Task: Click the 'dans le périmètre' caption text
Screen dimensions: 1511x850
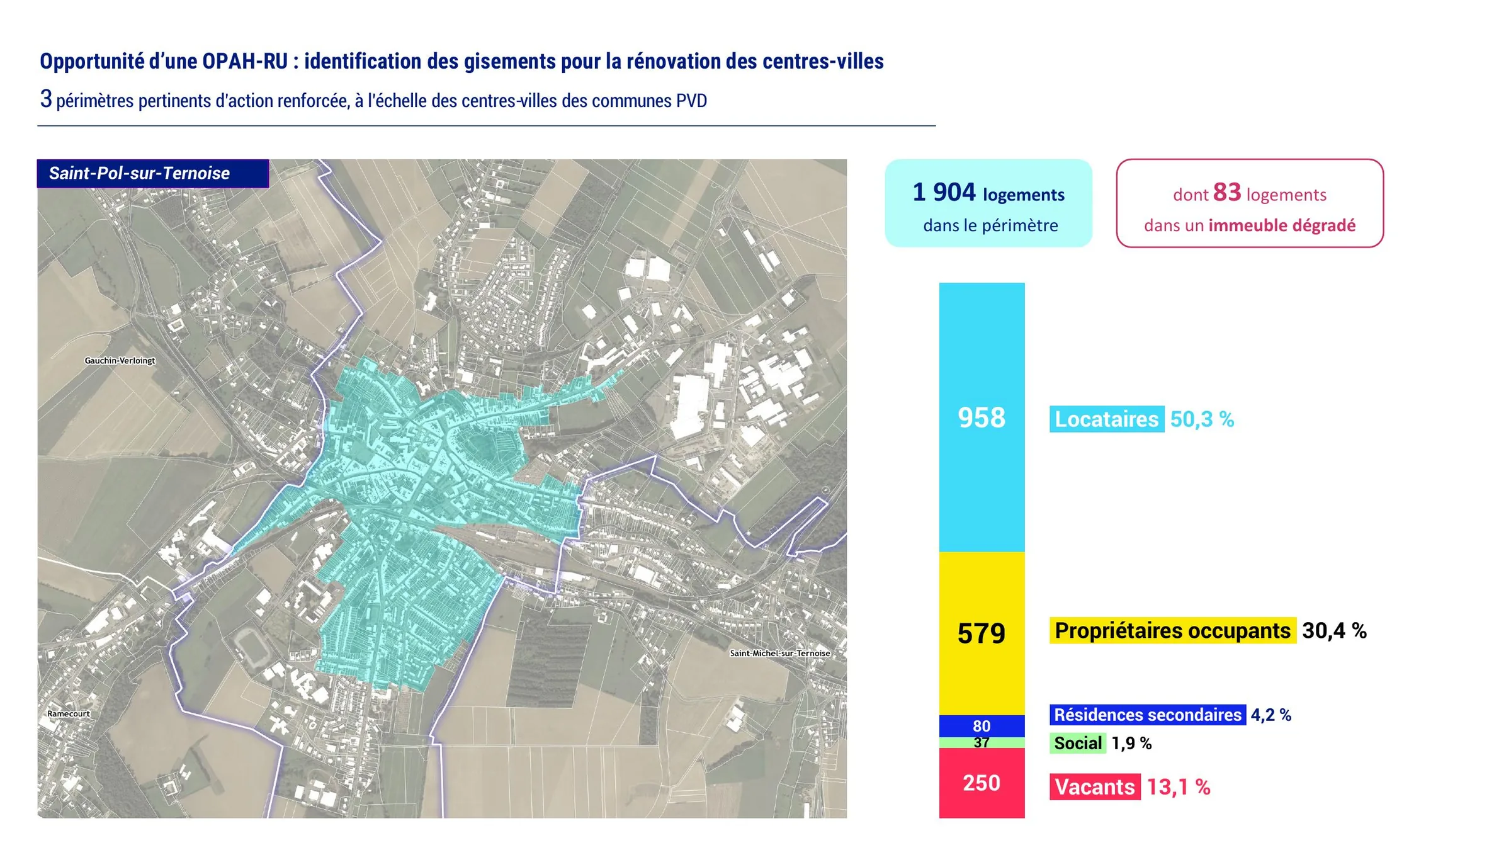Action: (990, 225)
